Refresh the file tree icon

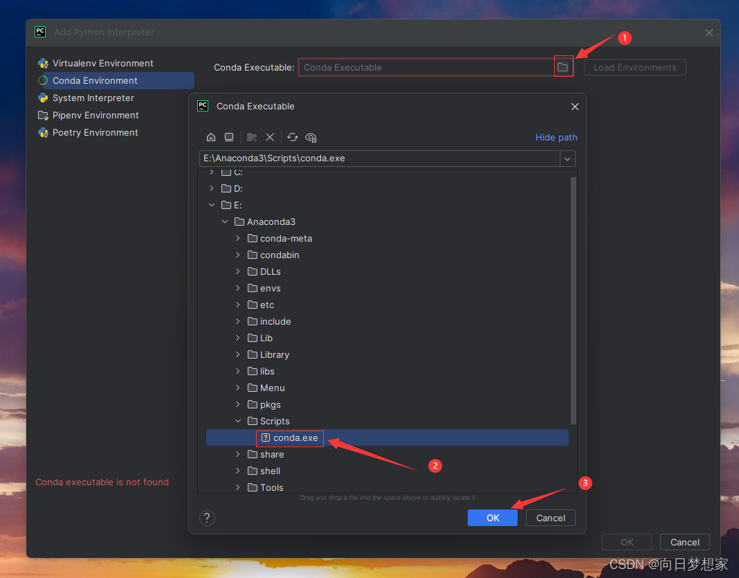pyautogui.click(x=293, y=137)
